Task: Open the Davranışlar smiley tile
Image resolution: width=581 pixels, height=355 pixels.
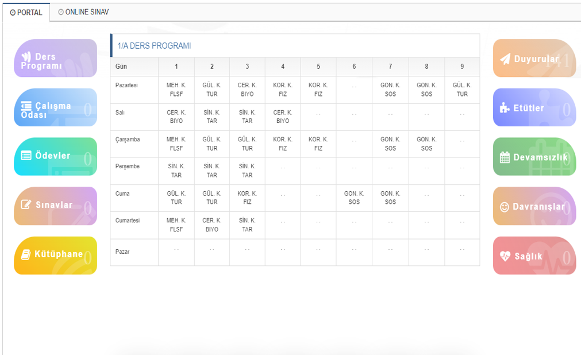Action: [534, 206]
